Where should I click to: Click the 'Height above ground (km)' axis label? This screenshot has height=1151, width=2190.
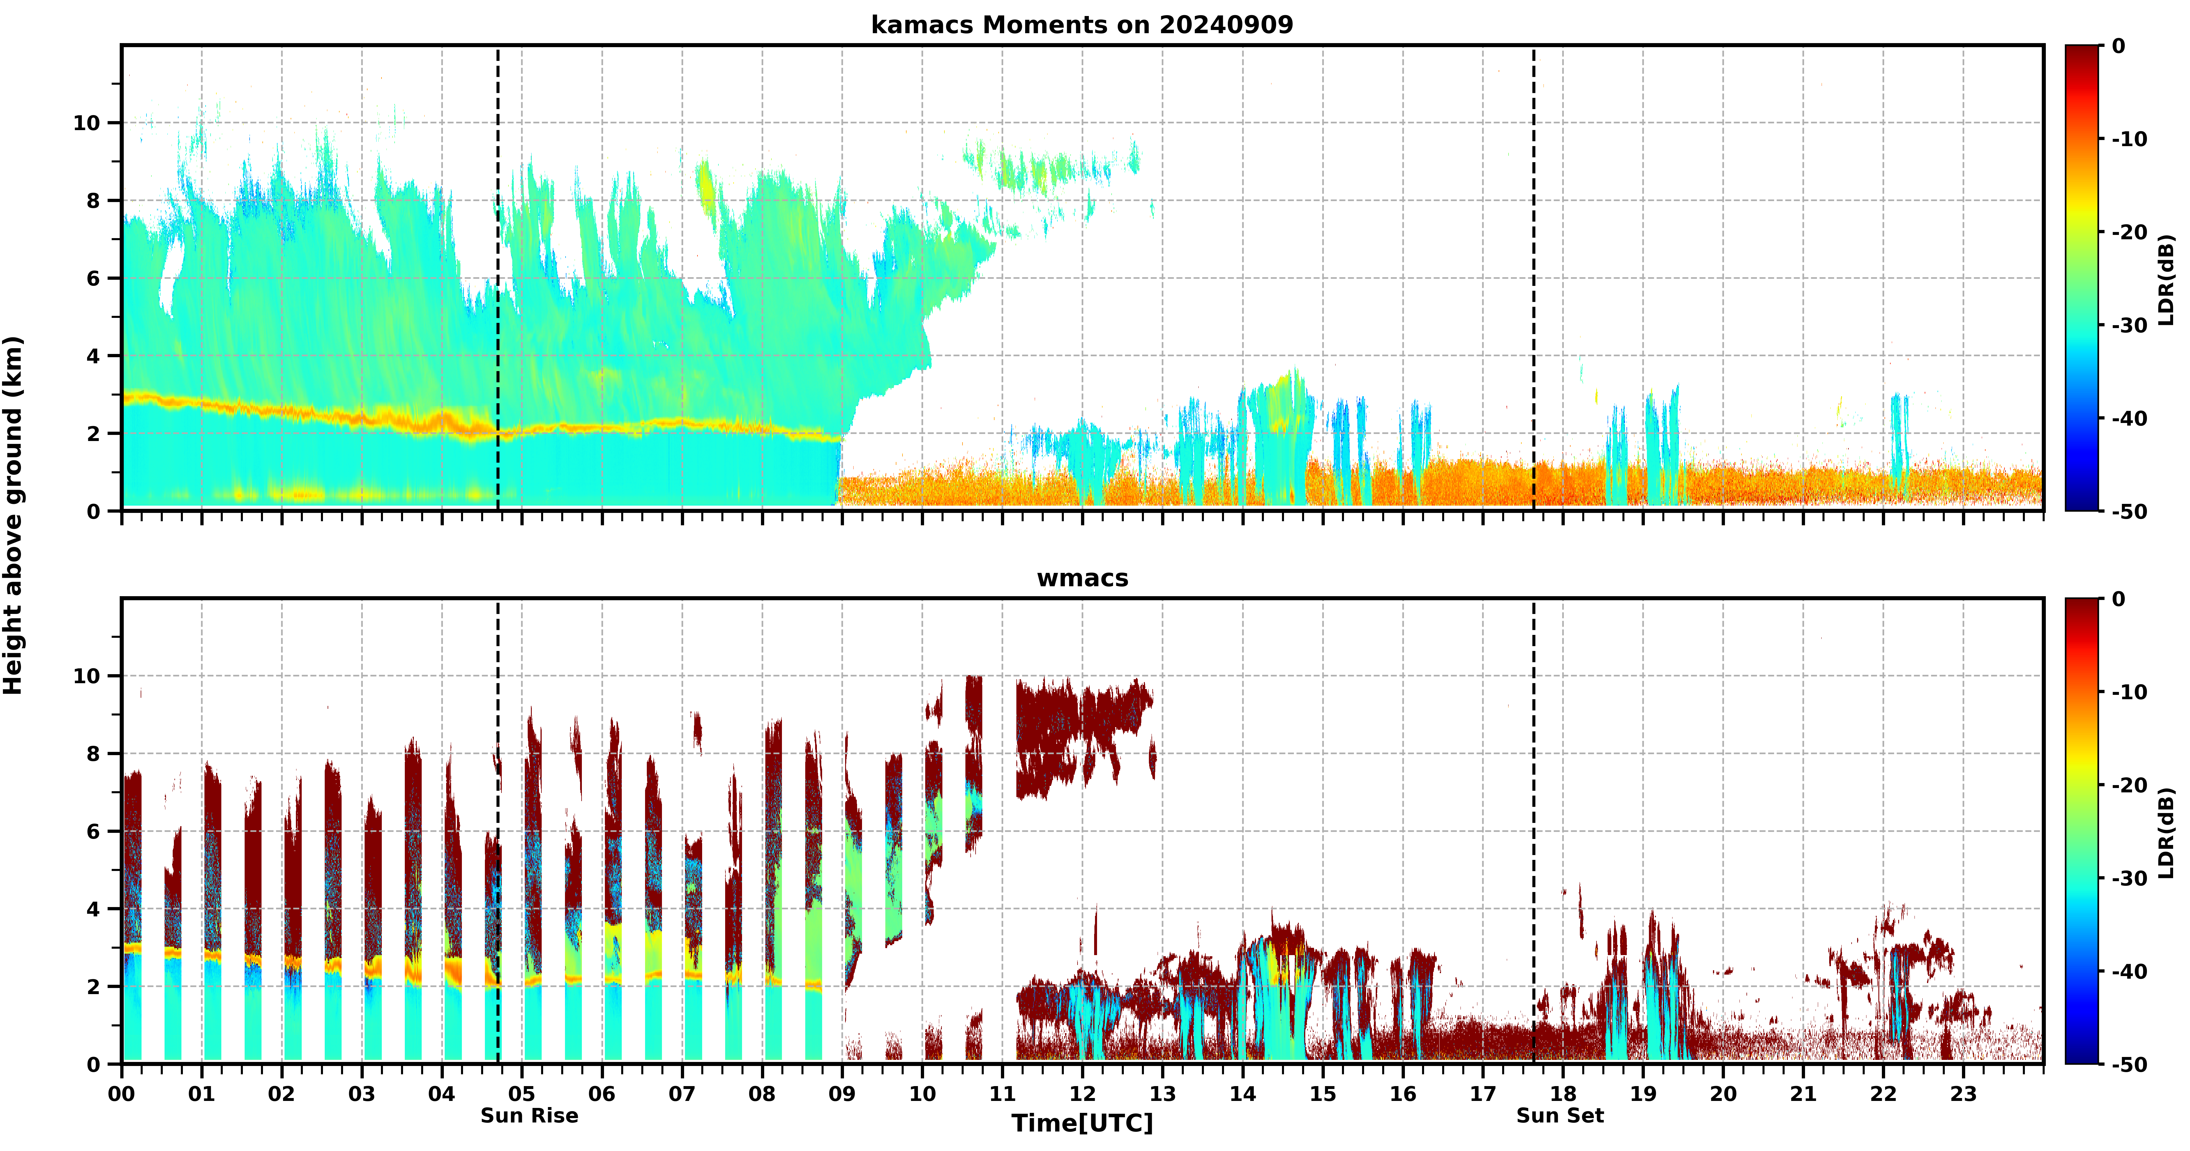pyautogui.click(x=13, y=515)
